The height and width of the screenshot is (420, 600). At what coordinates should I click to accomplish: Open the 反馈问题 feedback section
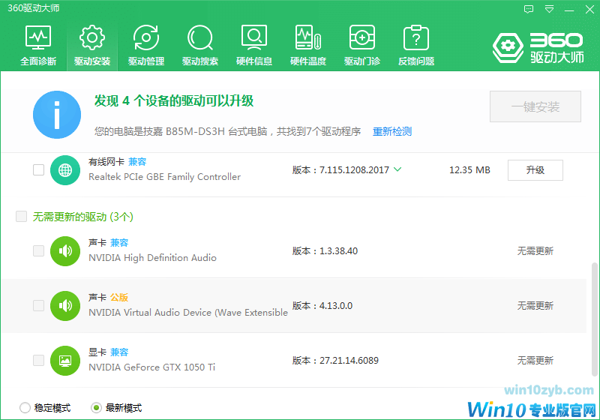click(416, 45)
